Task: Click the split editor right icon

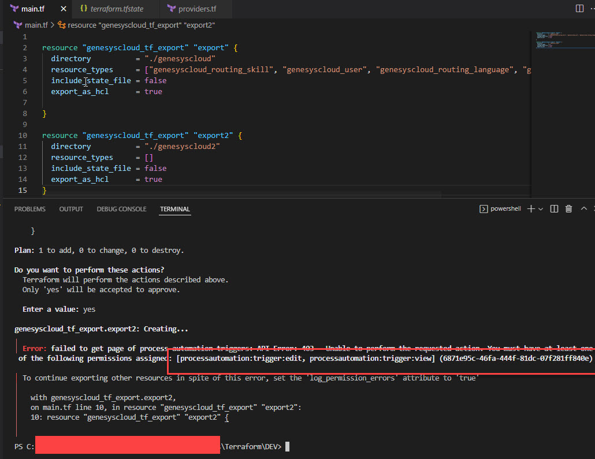Action: click(x=579, y=9)
